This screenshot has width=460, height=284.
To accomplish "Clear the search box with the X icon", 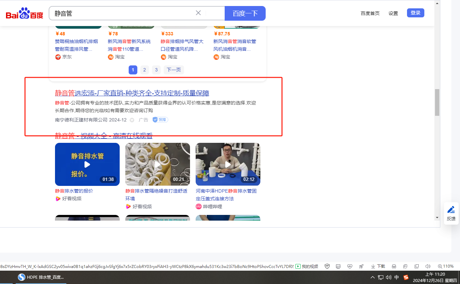I will tap(198, 13).
